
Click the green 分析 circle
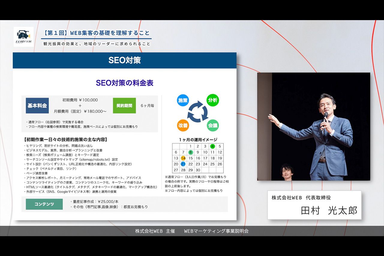coord(212,100)
